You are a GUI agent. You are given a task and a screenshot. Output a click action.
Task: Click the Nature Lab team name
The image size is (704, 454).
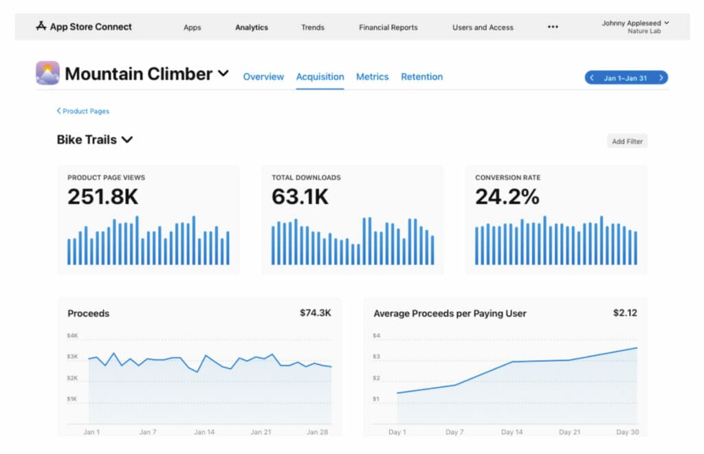click(643, 31)
